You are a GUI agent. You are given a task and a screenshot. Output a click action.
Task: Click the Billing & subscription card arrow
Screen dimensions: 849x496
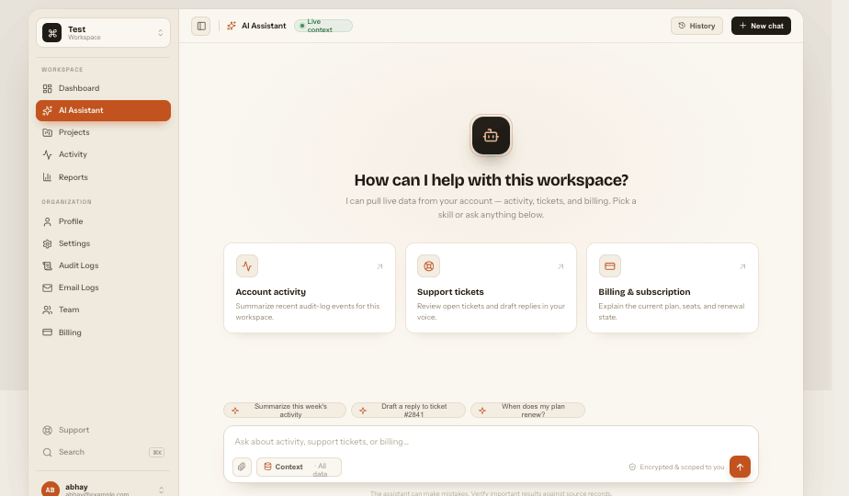click(x=742, y=266)
